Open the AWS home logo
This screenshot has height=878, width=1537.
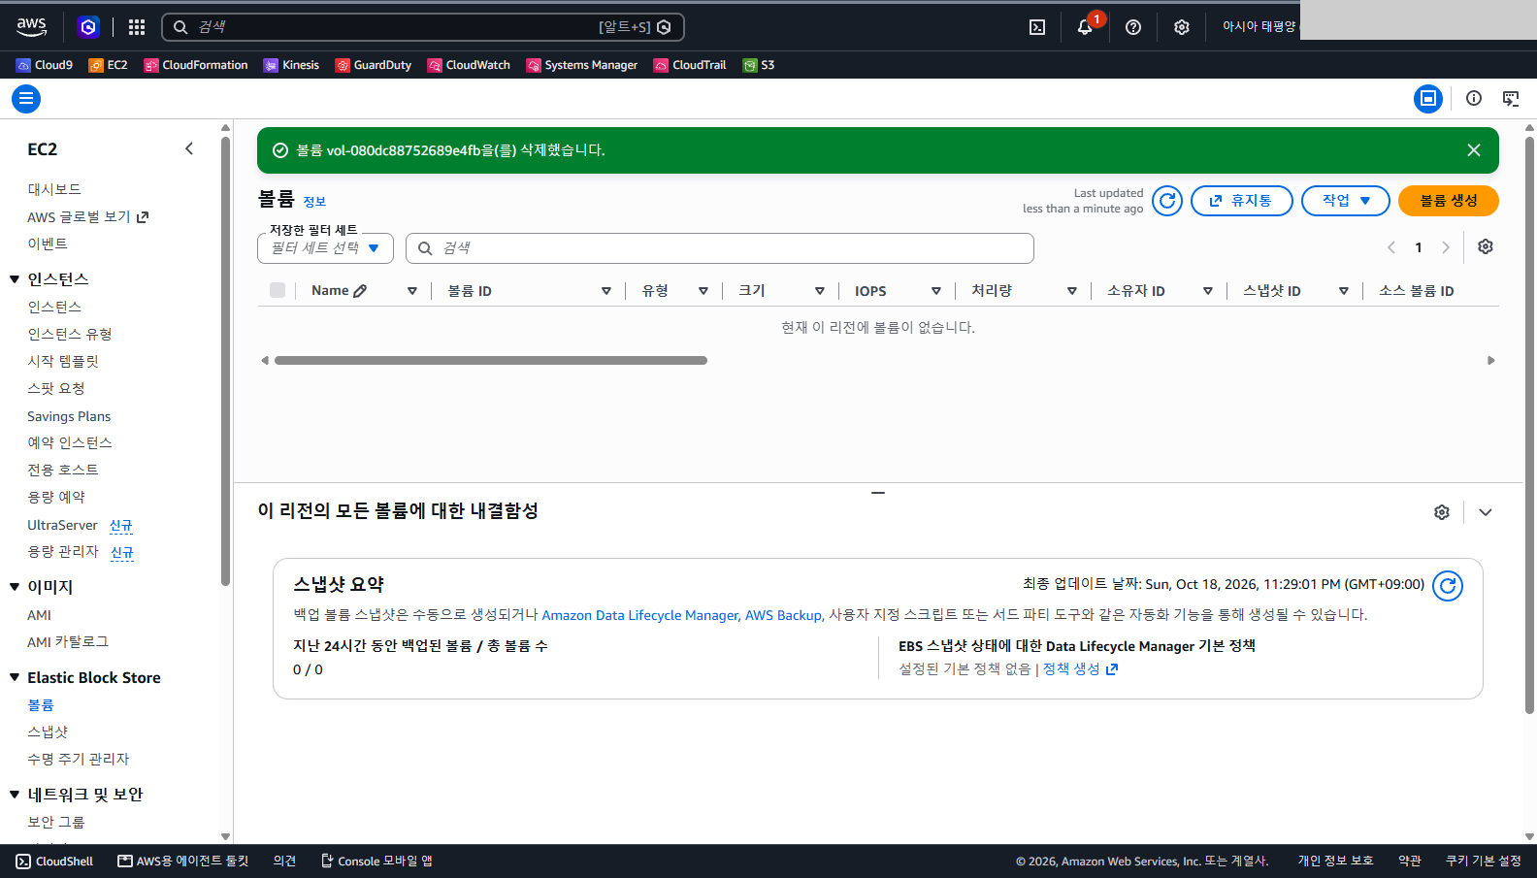(x=32, y=27)
